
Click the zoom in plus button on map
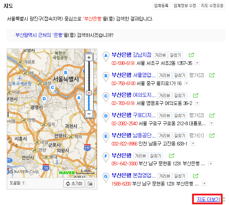[x=89, y=57]
